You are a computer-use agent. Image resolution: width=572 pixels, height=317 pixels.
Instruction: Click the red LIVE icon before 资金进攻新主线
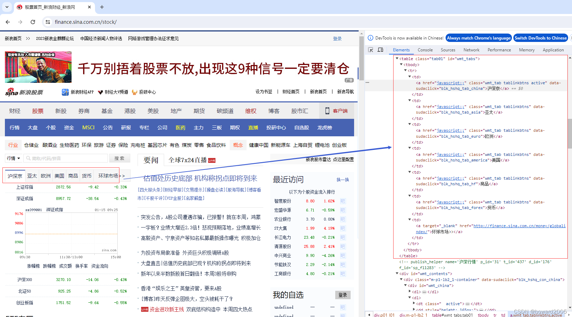point(145,309)
